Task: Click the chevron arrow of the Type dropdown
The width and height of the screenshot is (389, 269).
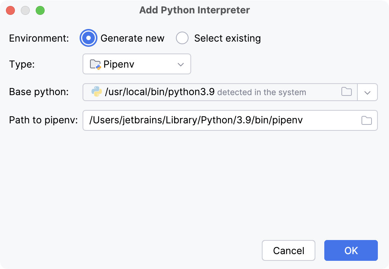Action: (x=181, y=64)
